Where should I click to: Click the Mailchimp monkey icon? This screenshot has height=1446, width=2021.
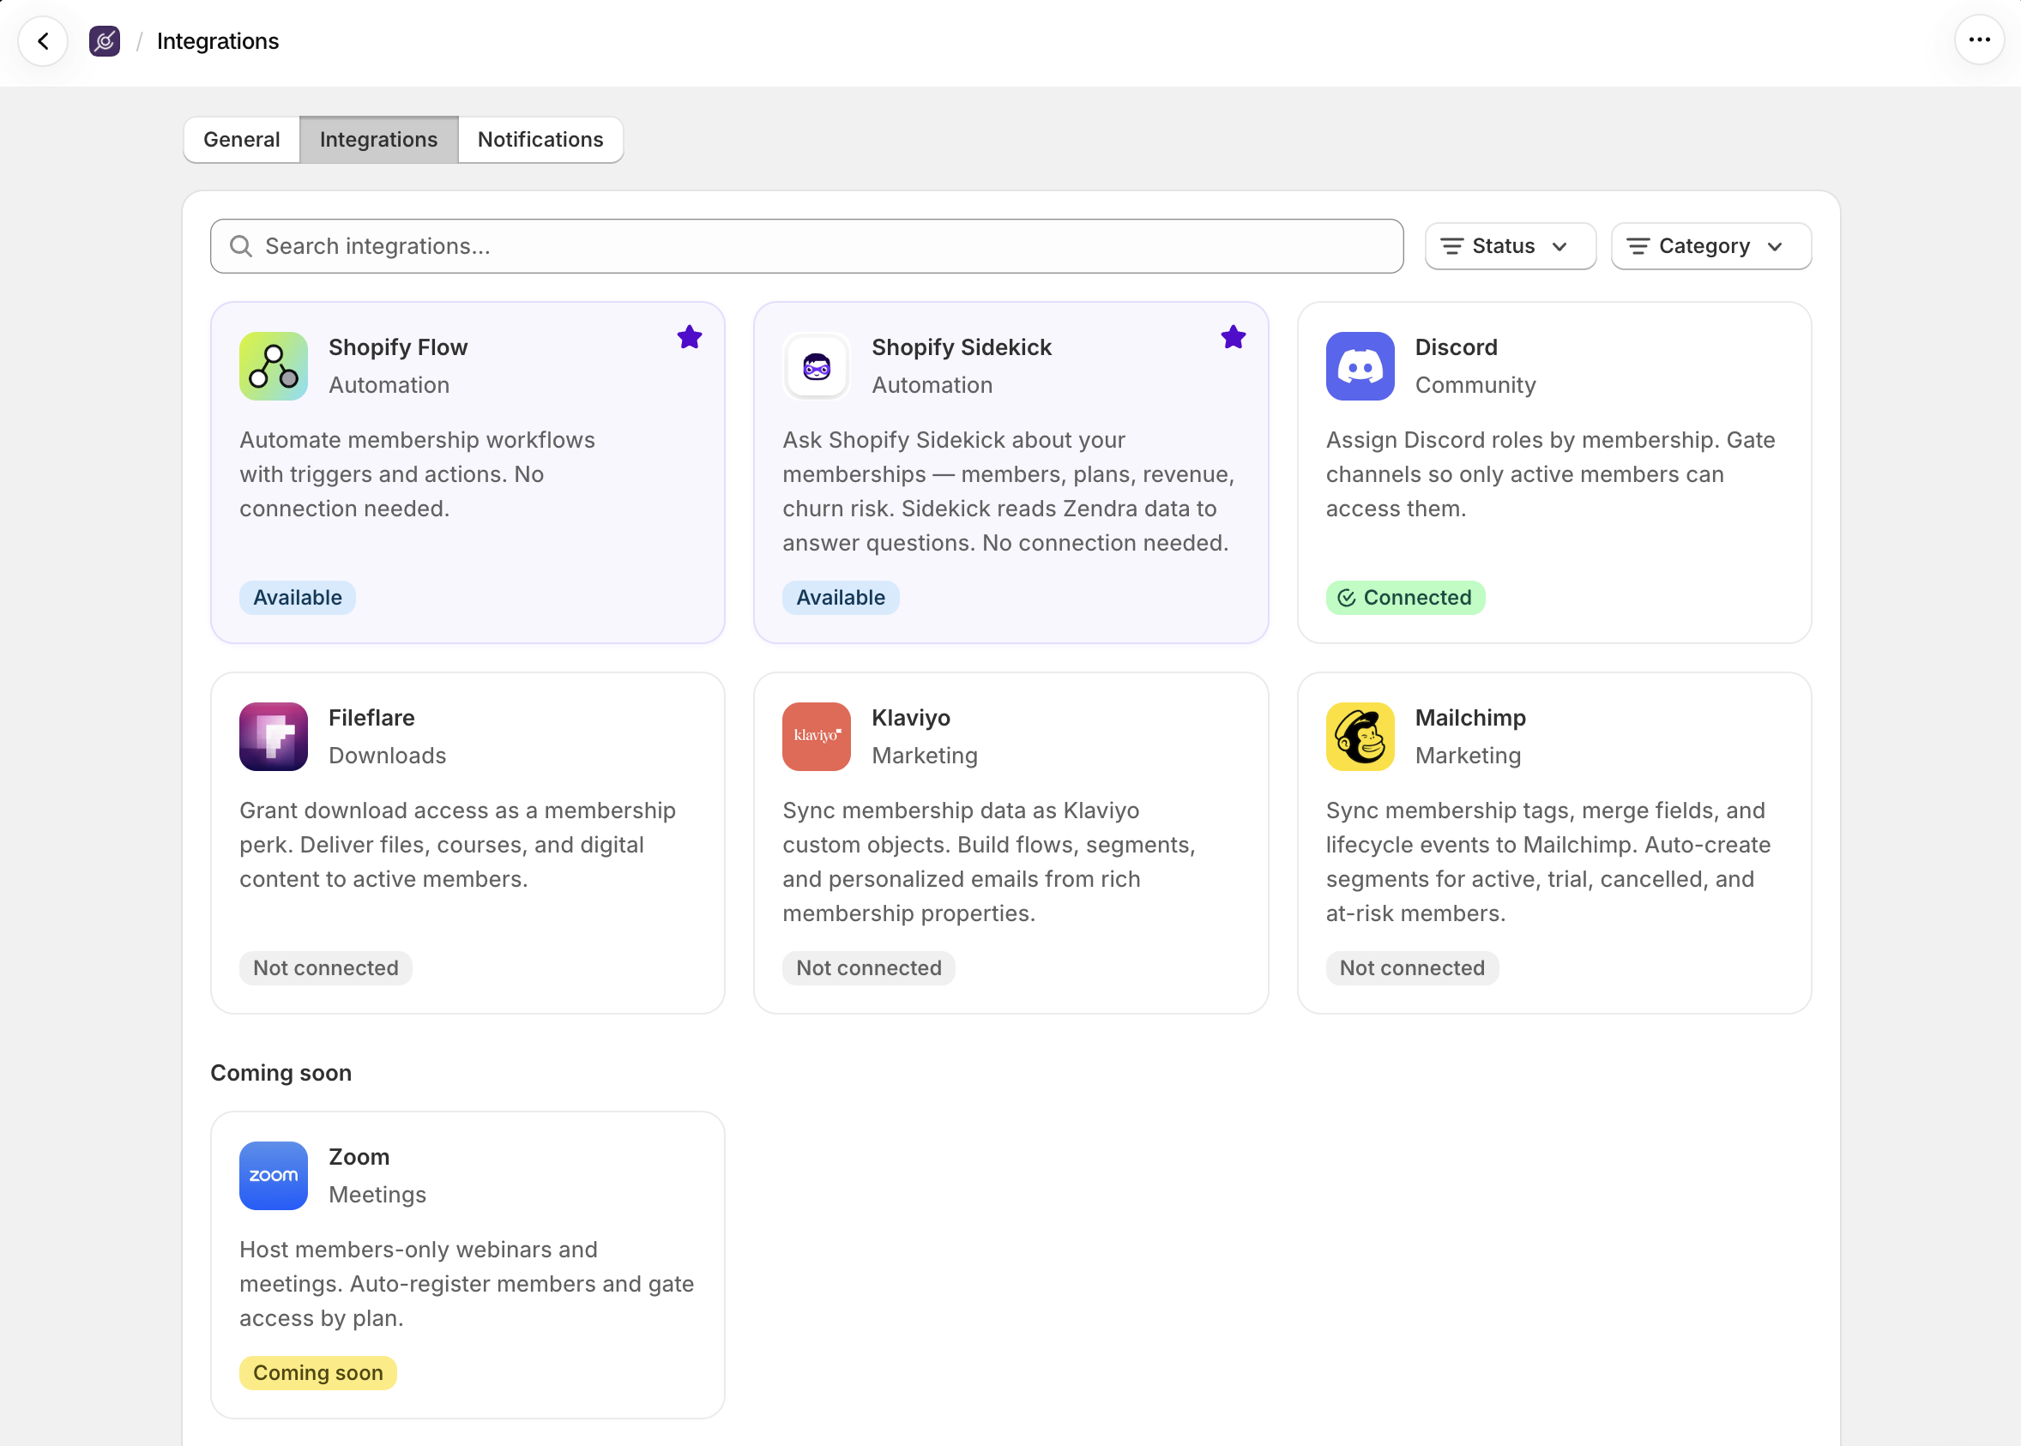click(x=1360, y=737)
